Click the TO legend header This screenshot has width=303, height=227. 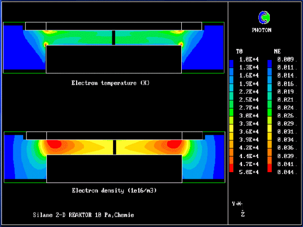pyautogui.click(x=241, y=51)
